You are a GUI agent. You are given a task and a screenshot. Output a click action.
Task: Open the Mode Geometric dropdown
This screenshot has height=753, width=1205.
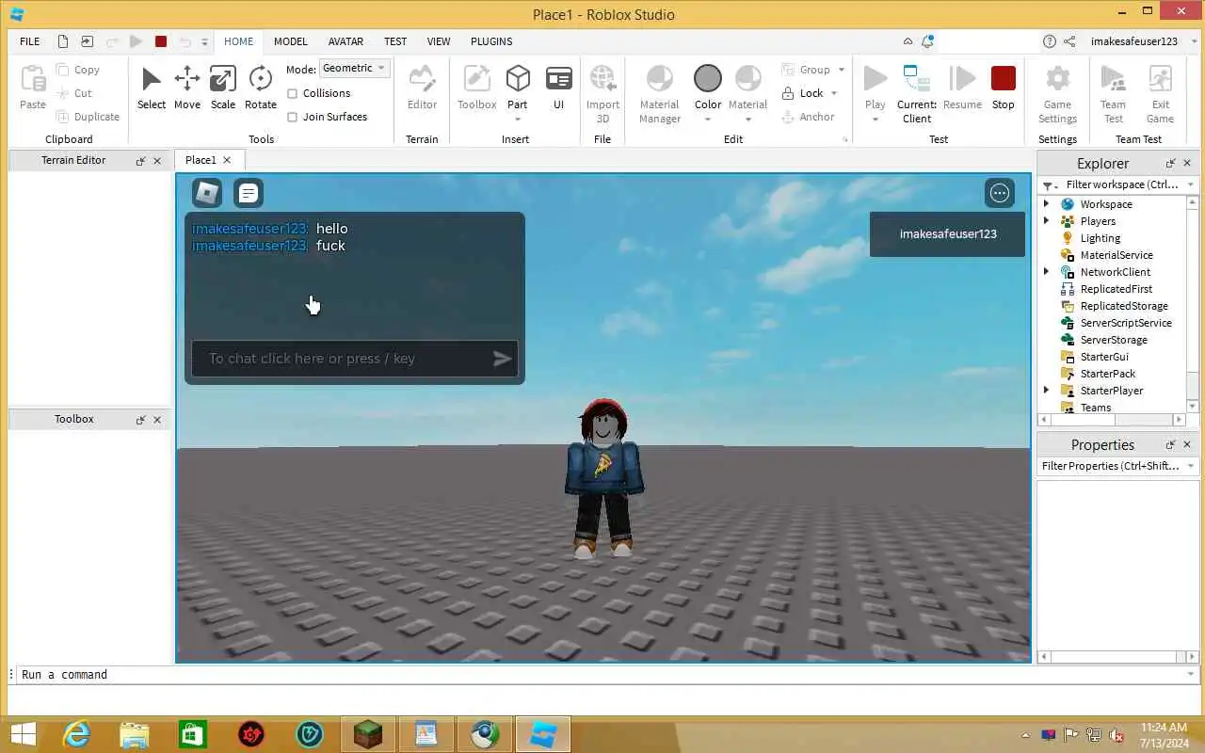coord(355,68)
